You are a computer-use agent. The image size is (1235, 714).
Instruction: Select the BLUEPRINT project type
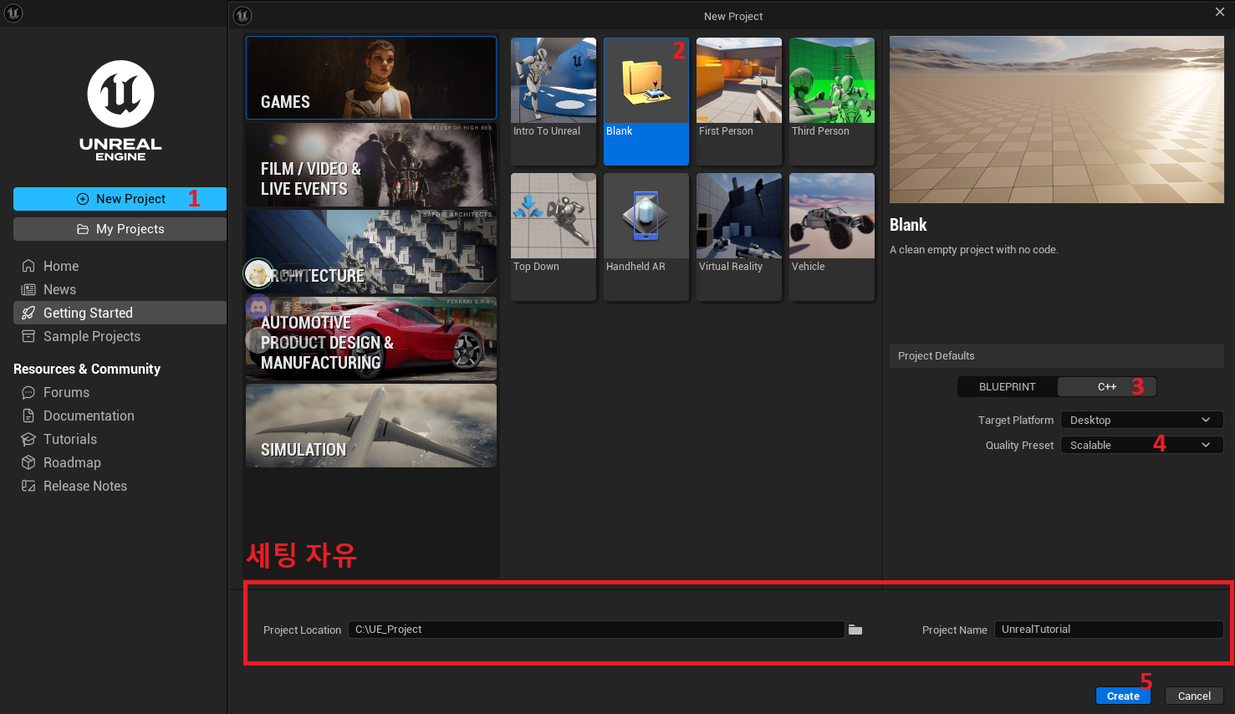coord(1008,386)
